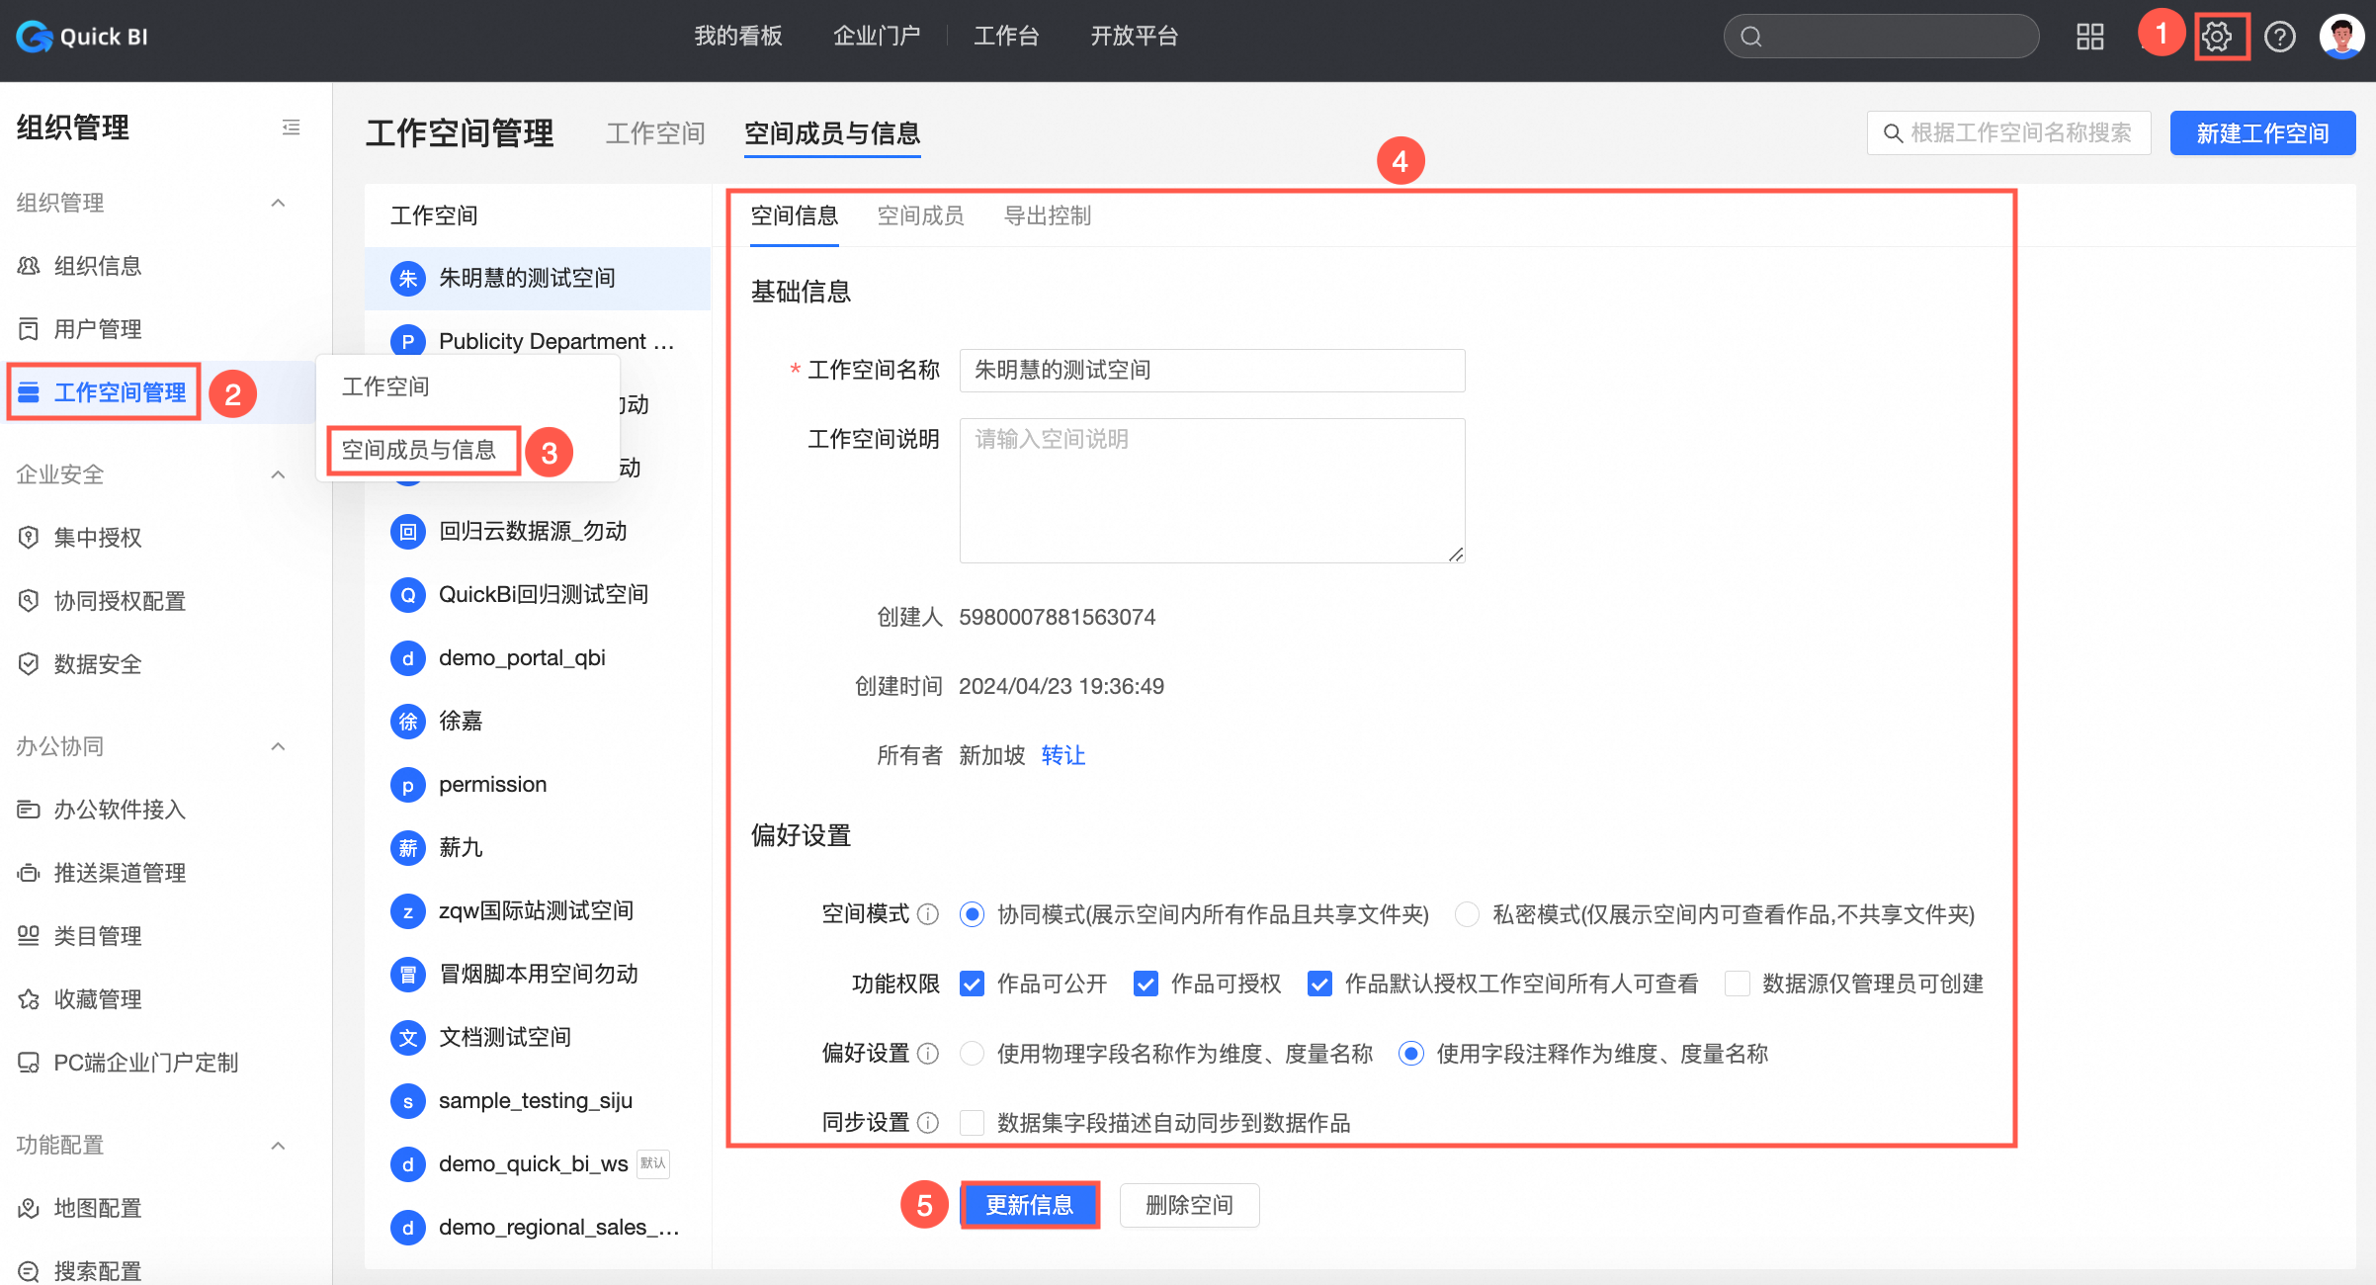Collapse the sidebar with the fold icon
Viewport: 2376px width, 1285px height.
[x=291, y=128]
